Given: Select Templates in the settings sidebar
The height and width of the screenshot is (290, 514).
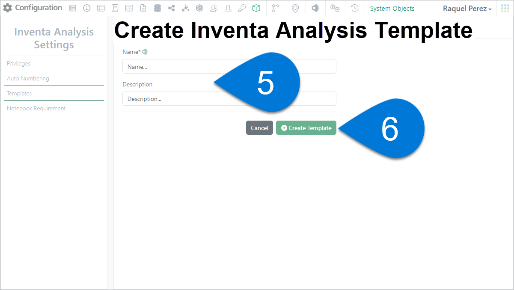Looking at the screenshot, I should (x=19, y=93).
